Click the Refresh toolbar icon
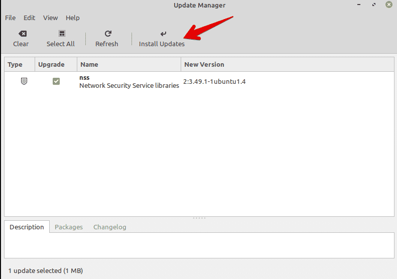The height and width of the screenshot is (279, 397). [x=108, y=34]
